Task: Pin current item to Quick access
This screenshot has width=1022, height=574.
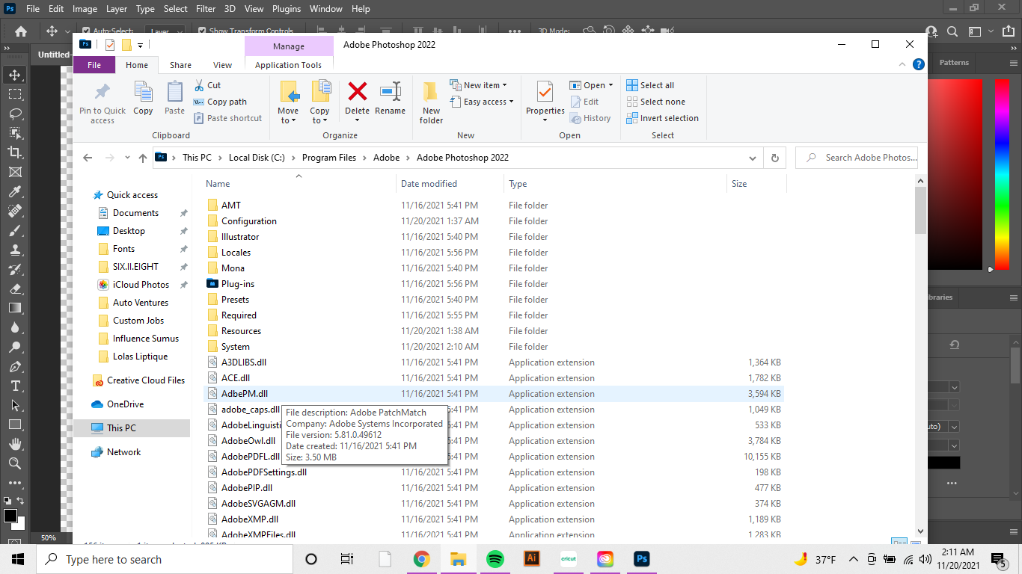Action: coord(102,102)
